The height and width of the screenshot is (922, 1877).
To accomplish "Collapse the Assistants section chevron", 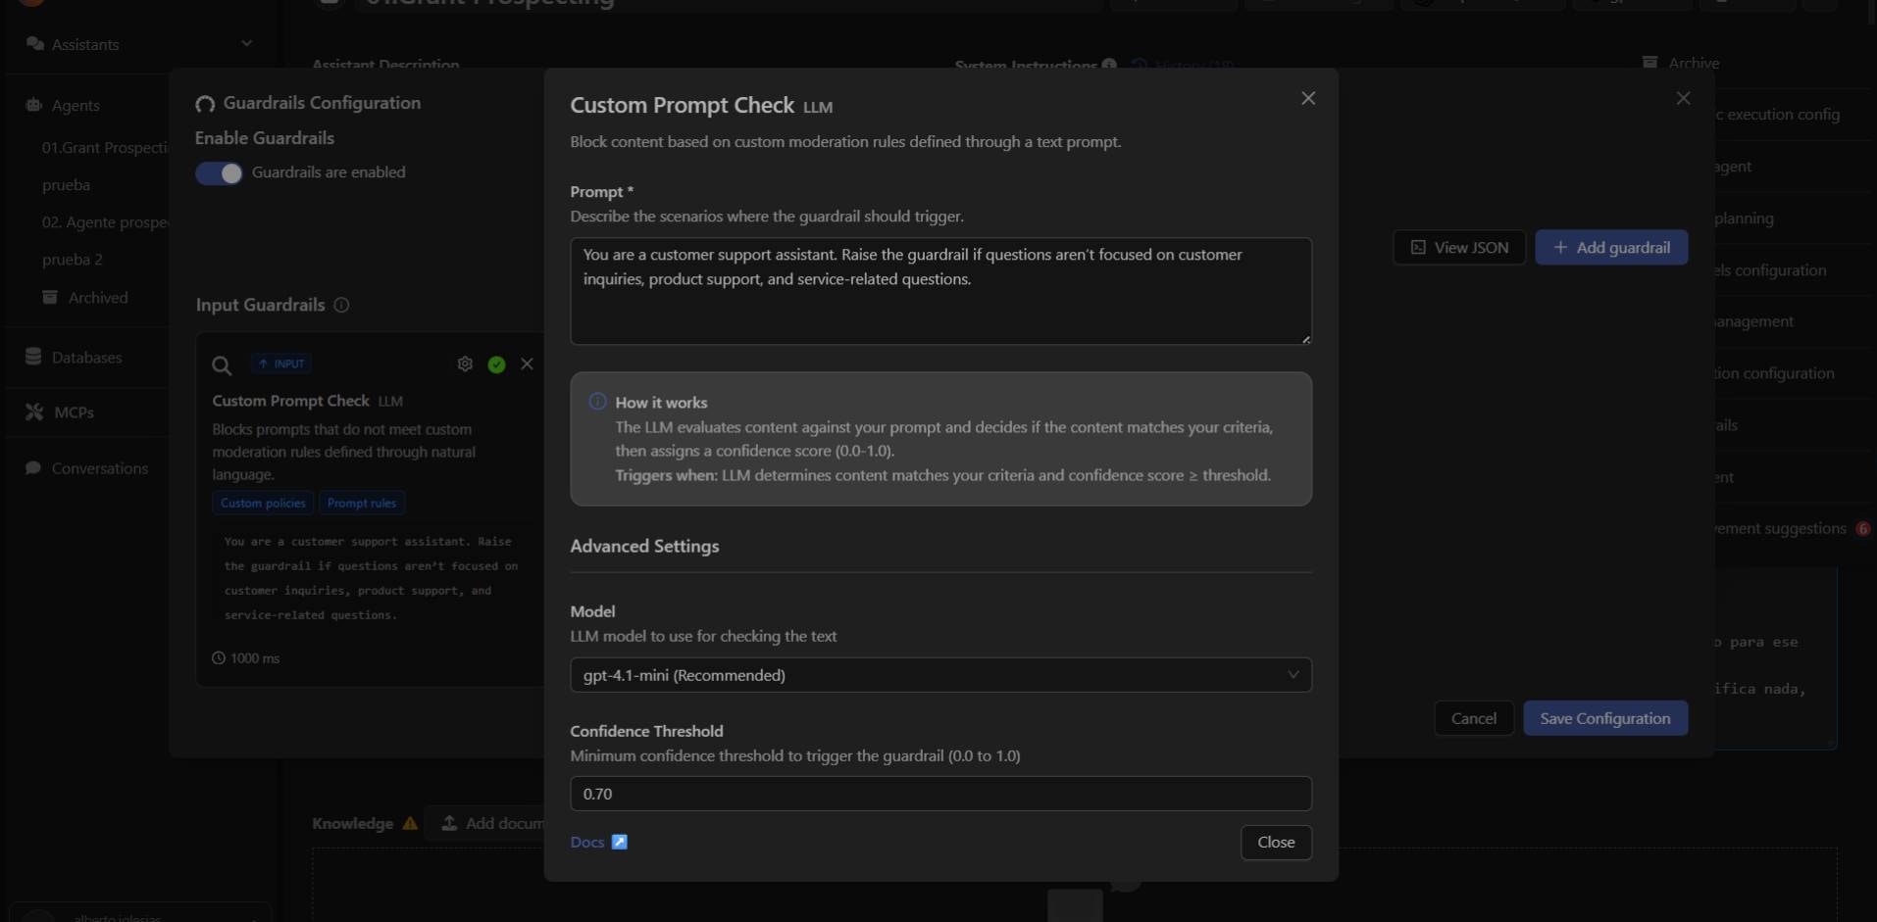I will pos(246,43).
